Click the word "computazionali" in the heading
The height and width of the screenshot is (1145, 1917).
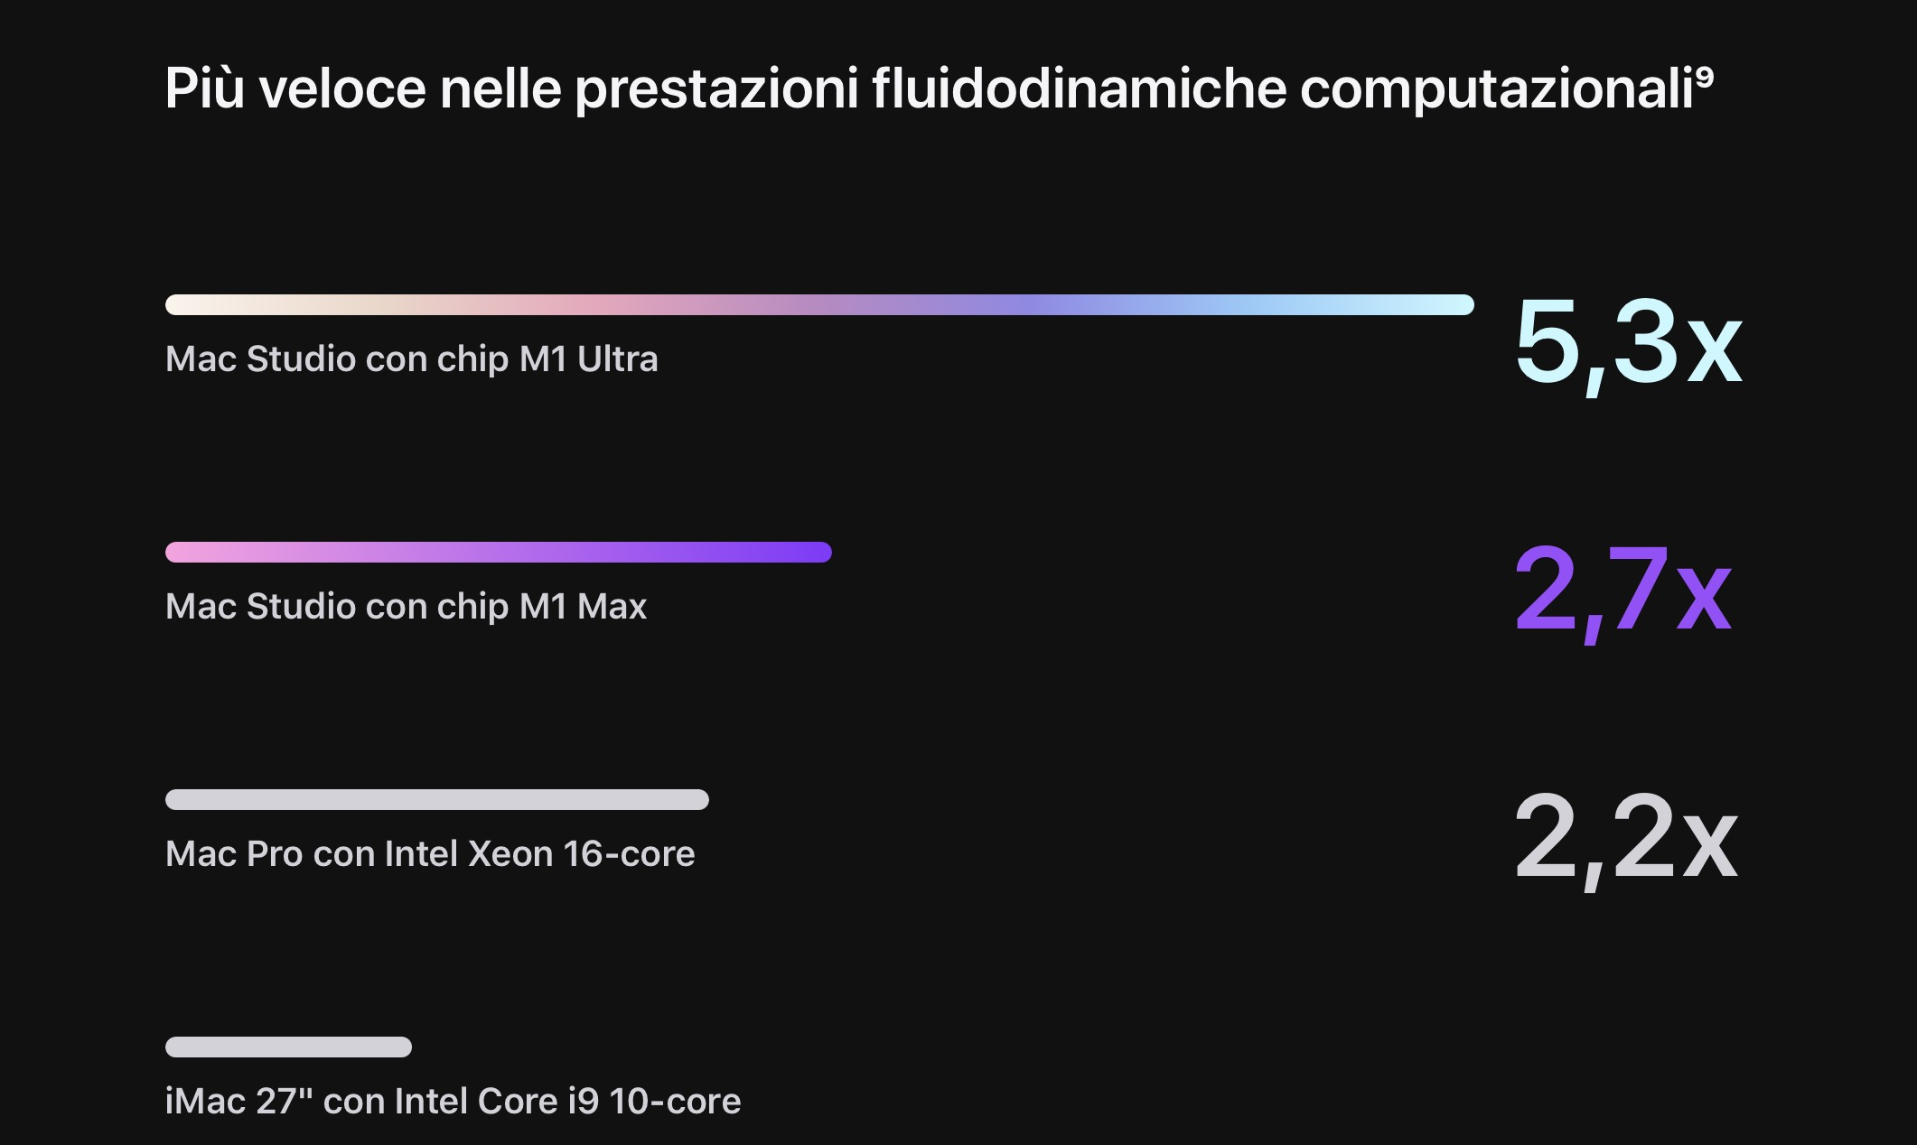pyautogui.click(x=1497, y=89)
